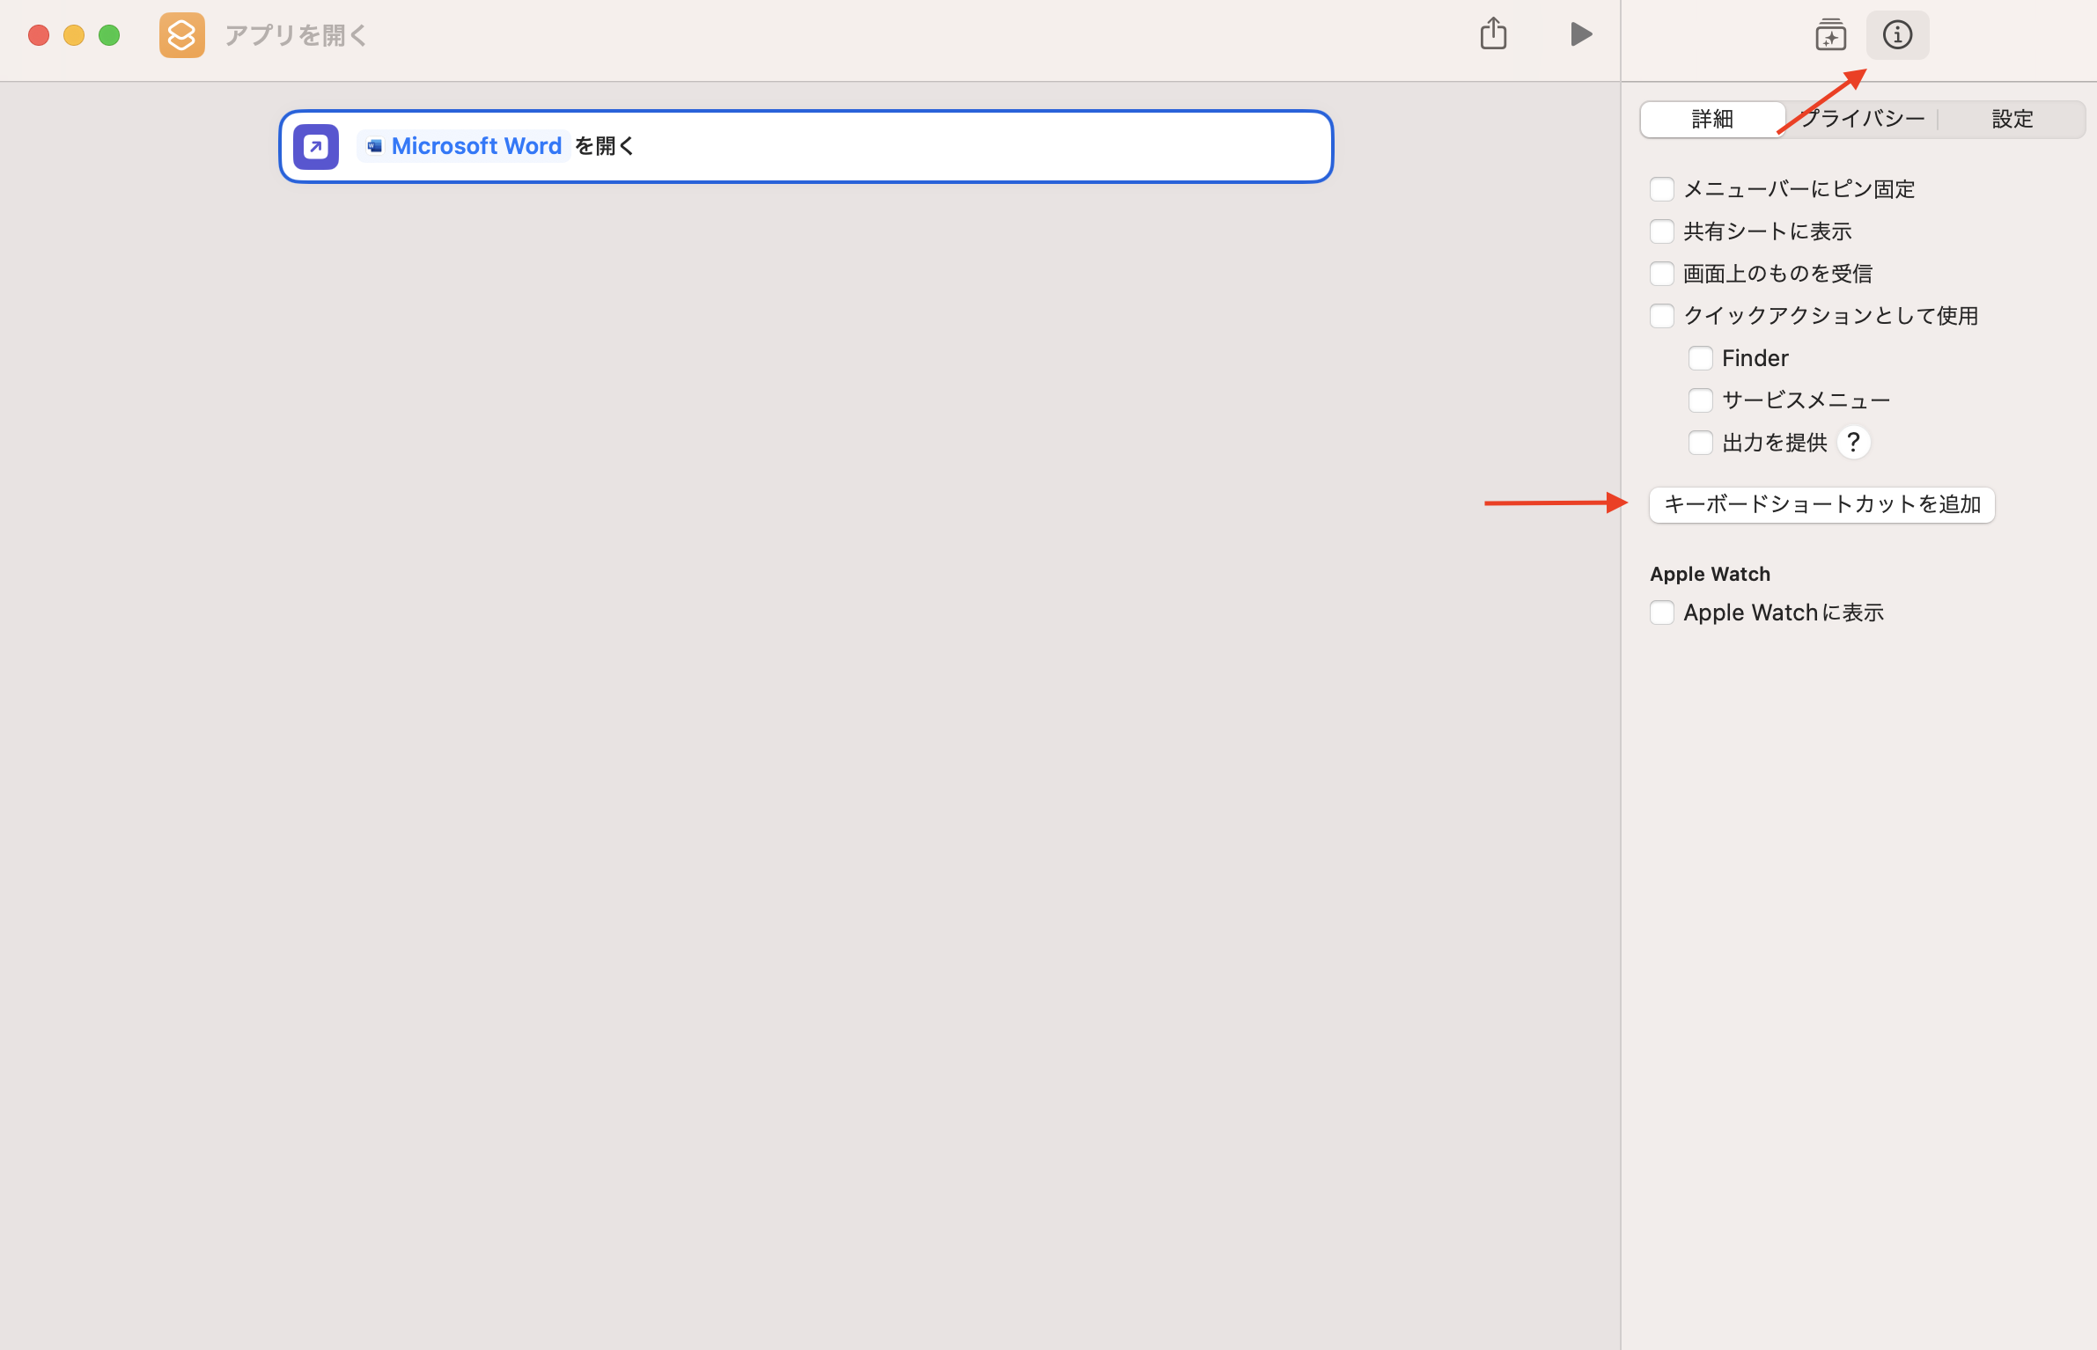Image resolution: width=2097 pixels, height=1350 pixels.
Task: Open the action library icon
Action: click(1830, 35)
